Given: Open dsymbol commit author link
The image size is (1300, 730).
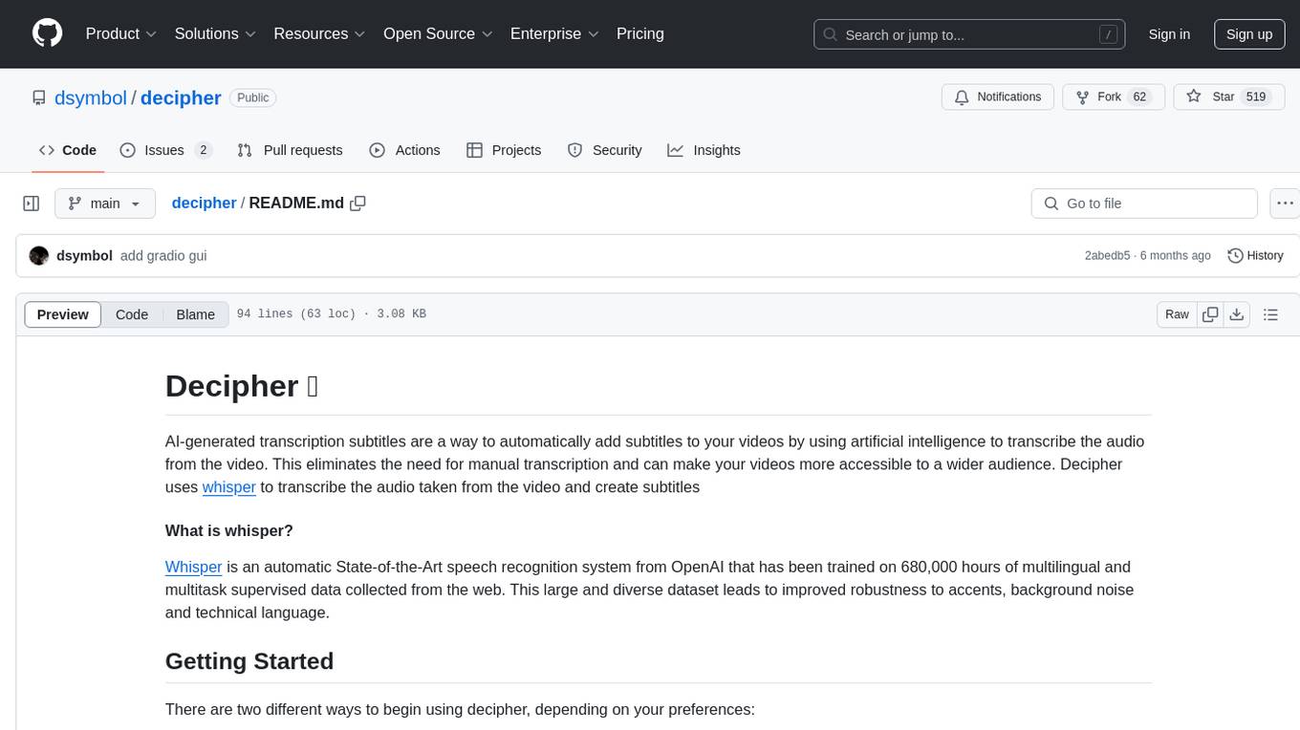Looking at the screenshot, I should (x=84, y=256).
